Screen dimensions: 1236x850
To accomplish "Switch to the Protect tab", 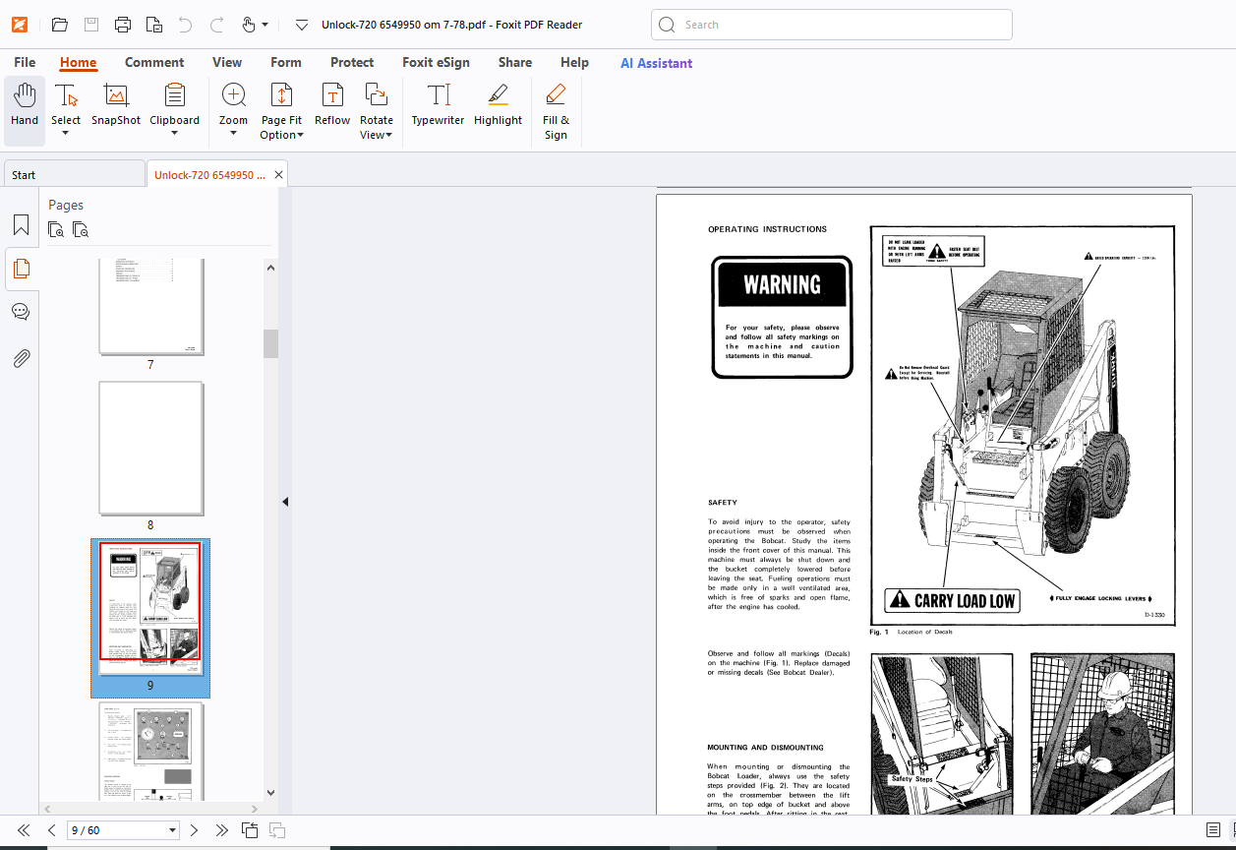I will [x=352, y=62].
